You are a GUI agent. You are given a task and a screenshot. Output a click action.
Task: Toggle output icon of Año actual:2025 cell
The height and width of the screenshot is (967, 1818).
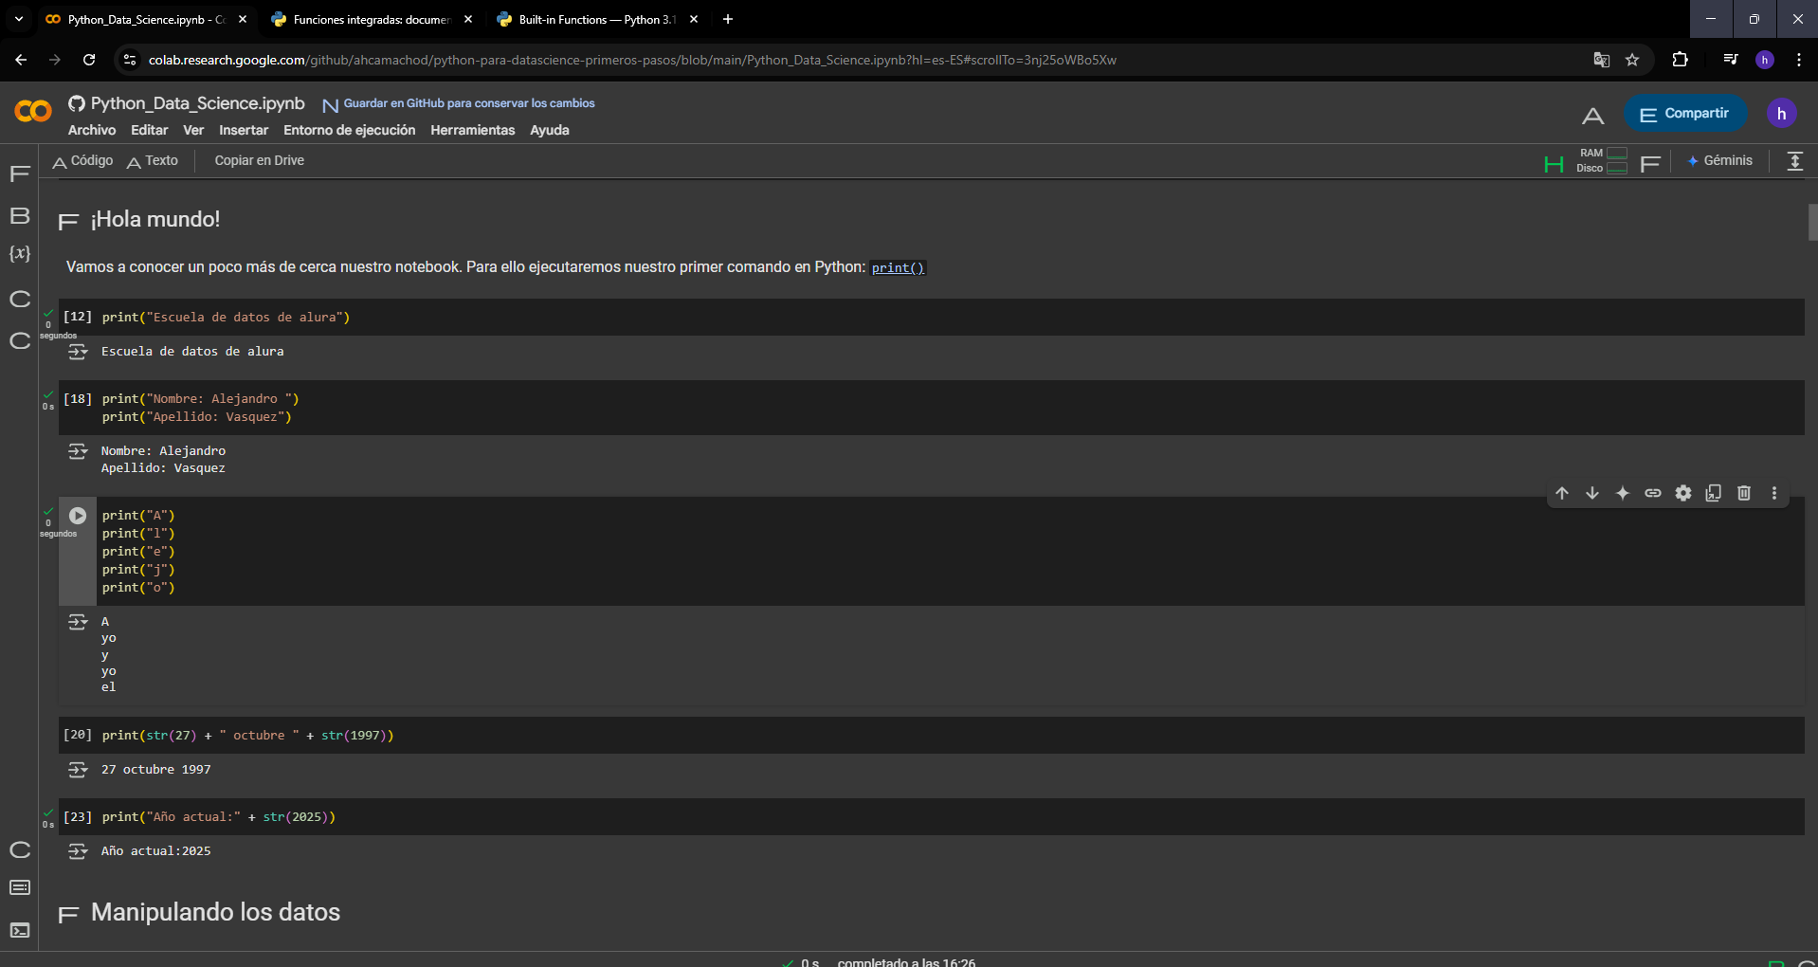(x=78, y=851)
